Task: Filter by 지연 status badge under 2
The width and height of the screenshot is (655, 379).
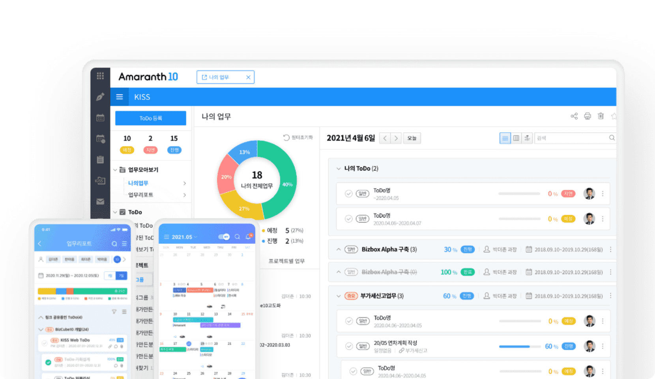Action: pyautogui.click(x=150, y=150)
